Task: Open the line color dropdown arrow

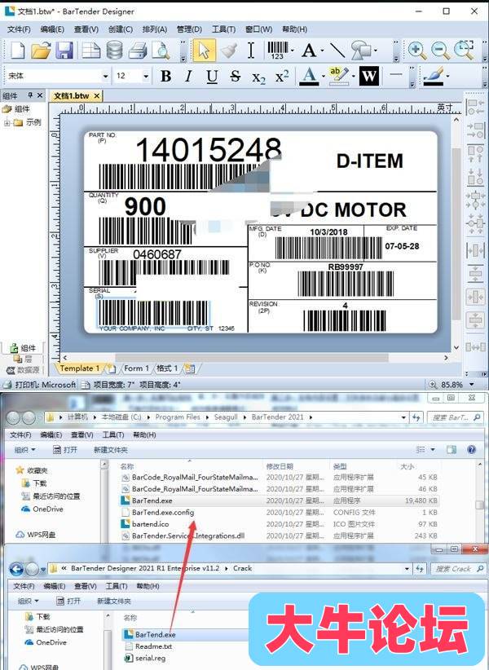Action: click(447, 77)
